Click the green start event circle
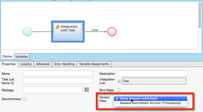This screenshot has width=203, height=112. 27,32
